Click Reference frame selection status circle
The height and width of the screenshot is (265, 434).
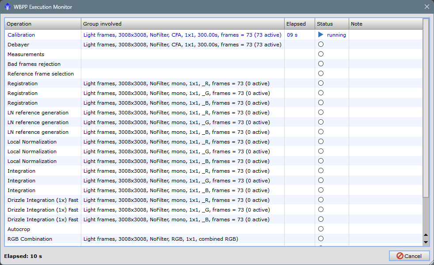coord(321,73)
